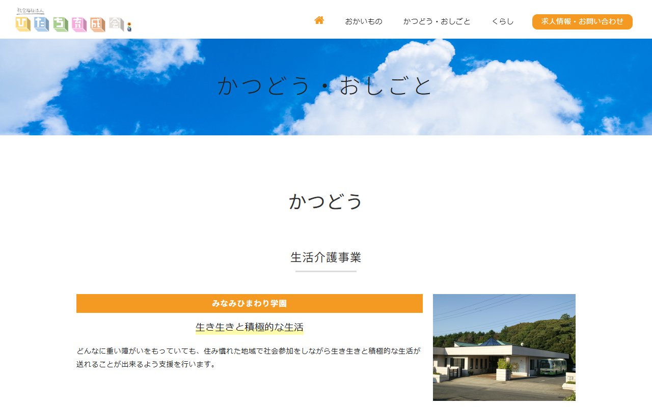Click the orange home icon in navigation
The width and height of the screenshot is (652, 407).
point(319,20)
